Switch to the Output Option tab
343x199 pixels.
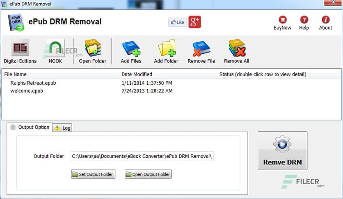point(30,127)
